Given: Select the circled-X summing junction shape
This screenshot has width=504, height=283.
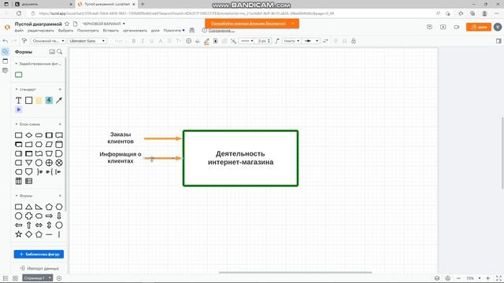Looking at the screenshot, I should 59,163.
